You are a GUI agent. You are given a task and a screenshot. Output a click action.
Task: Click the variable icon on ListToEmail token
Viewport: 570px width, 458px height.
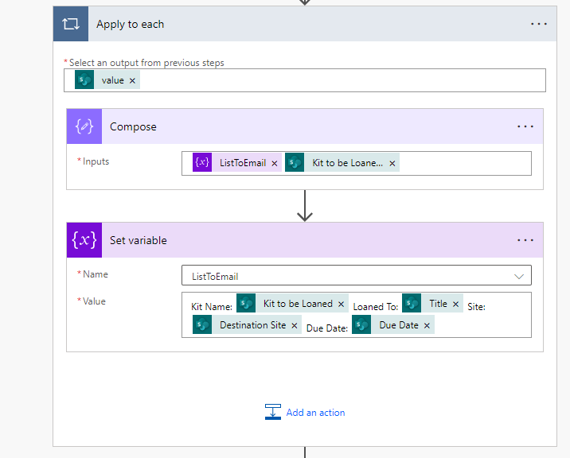[x=202, y=163]
